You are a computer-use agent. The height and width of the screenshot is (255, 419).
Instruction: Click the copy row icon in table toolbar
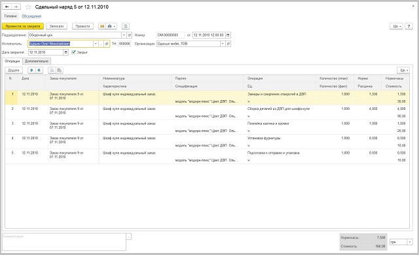pyautogui.click(x=52, y=70)
